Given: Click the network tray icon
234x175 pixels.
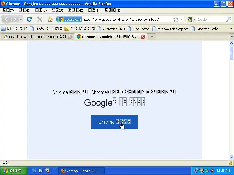Looking at the screenshot, I should [196, 171].
